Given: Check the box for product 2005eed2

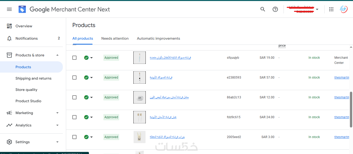Looking at the screenshot, I should point(74,137).
